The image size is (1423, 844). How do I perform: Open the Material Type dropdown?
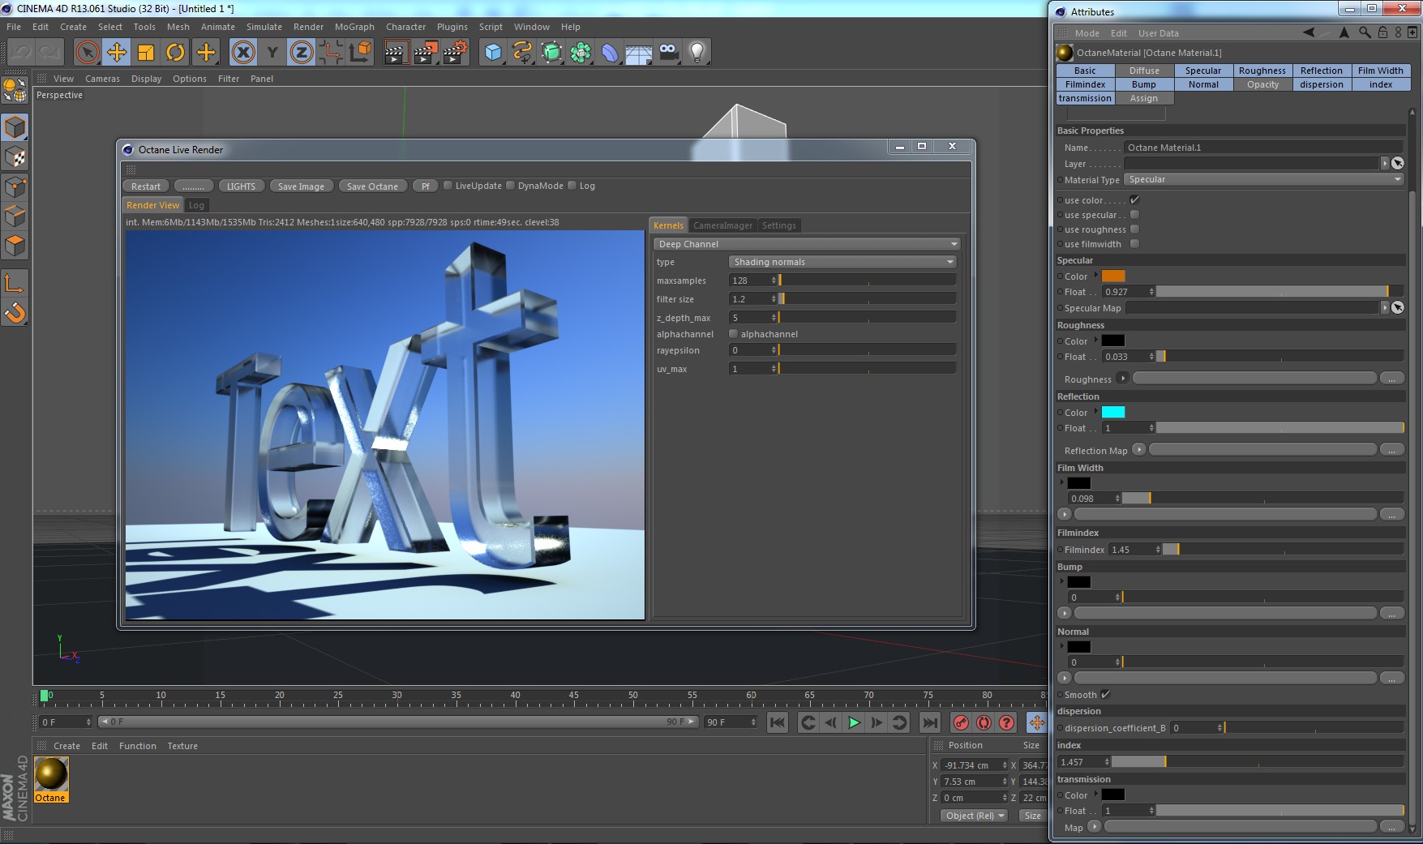(x=1264, y=180)
